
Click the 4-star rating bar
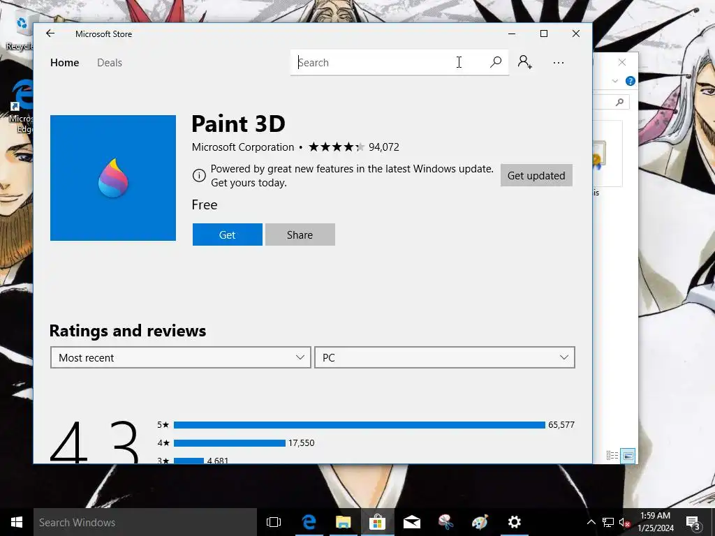click(229, 443)
